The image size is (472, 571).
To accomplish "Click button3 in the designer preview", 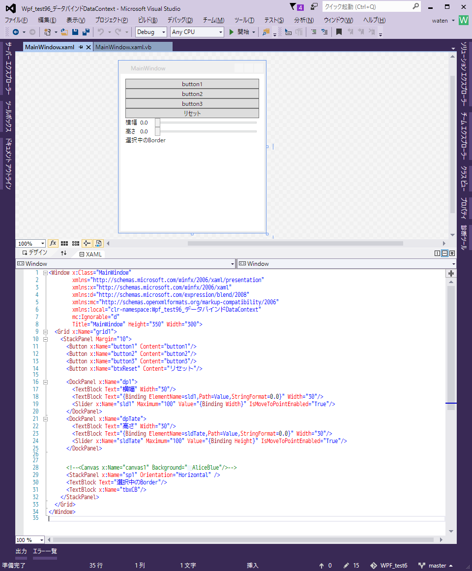I will pos(192,103).
